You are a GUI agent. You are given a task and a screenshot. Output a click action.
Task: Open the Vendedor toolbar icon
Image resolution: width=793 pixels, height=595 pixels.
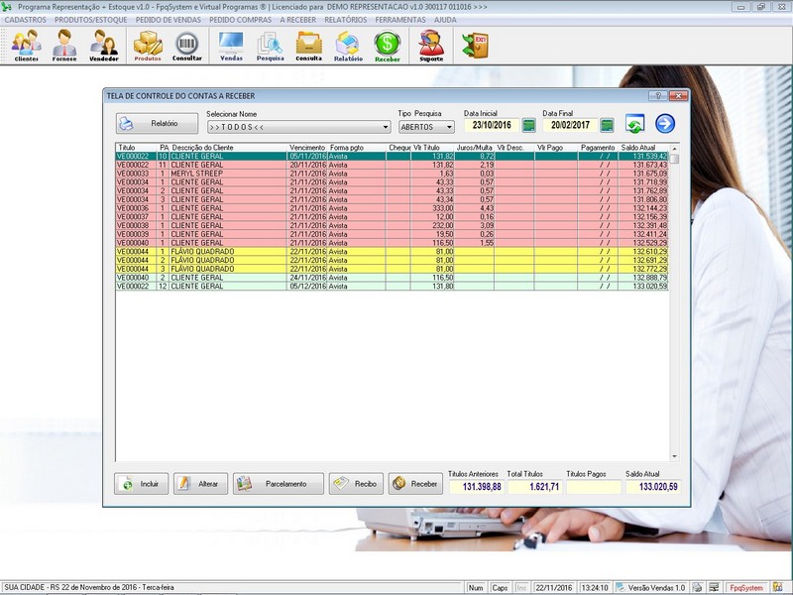104,45
